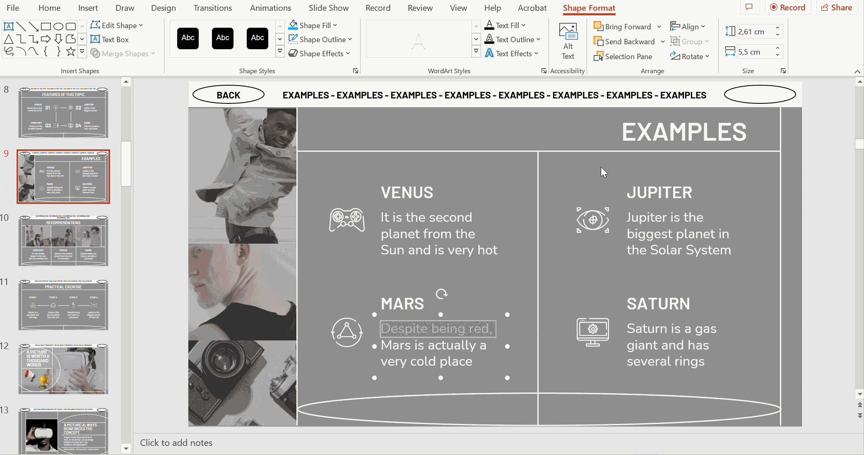
Task: Open the Shape Outline dropdown
Action: pyautogui.click(x=320, y=39)
